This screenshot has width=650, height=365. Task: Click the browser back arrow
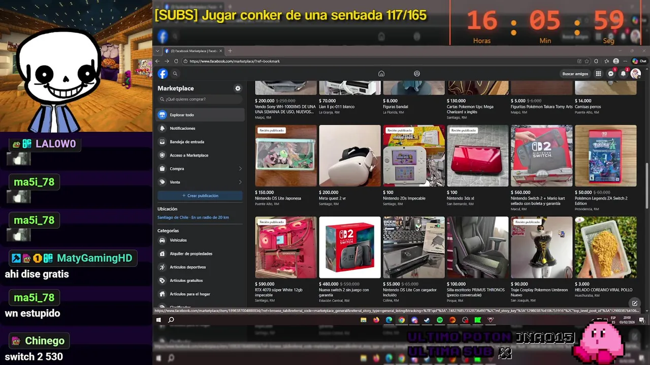(x=157, y=61)
